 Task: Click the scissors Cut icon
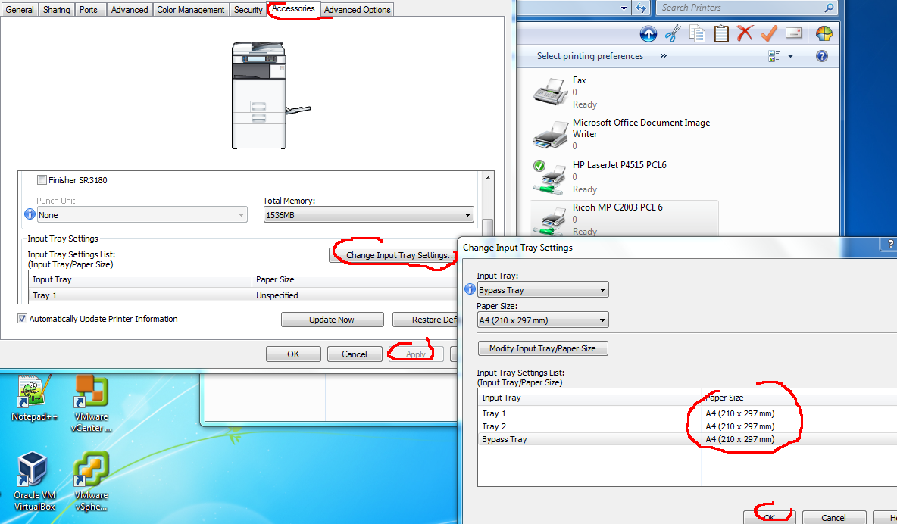[673, 34]
